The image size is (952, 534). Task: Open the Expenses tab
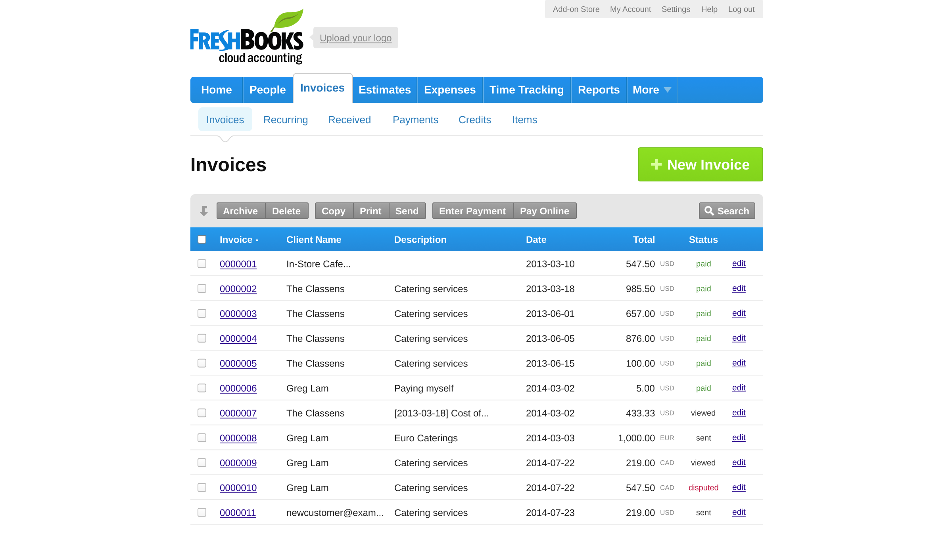click(x=450, y=90)
